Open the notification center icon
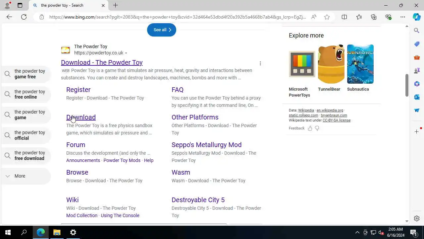Screen dimensions: 424x239 pyautogui.click(x=413, y=232)
